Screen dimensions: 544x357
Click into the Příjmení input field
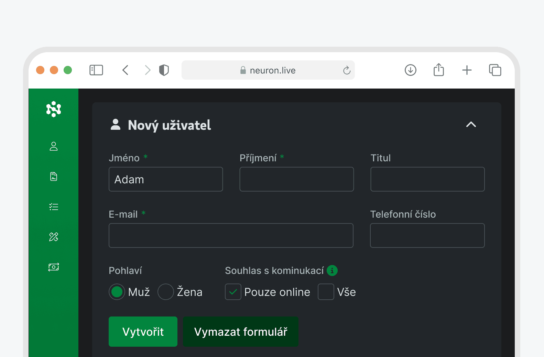click(x=296, y=179)
